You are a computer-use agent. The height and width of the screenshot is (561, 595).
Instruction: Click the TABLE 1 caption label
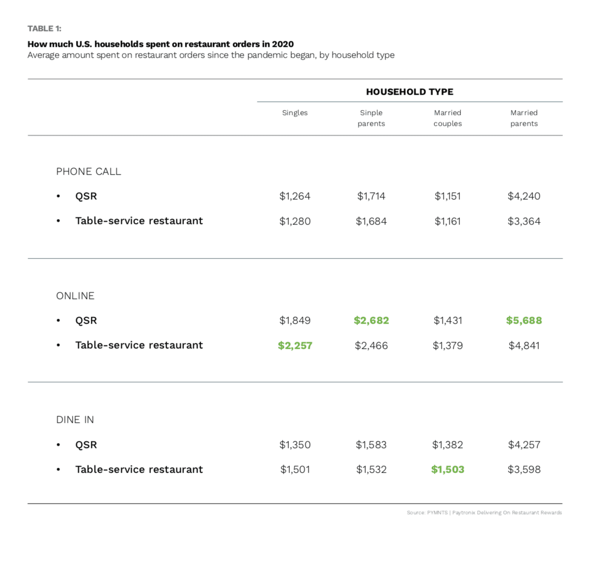(44, 29)
